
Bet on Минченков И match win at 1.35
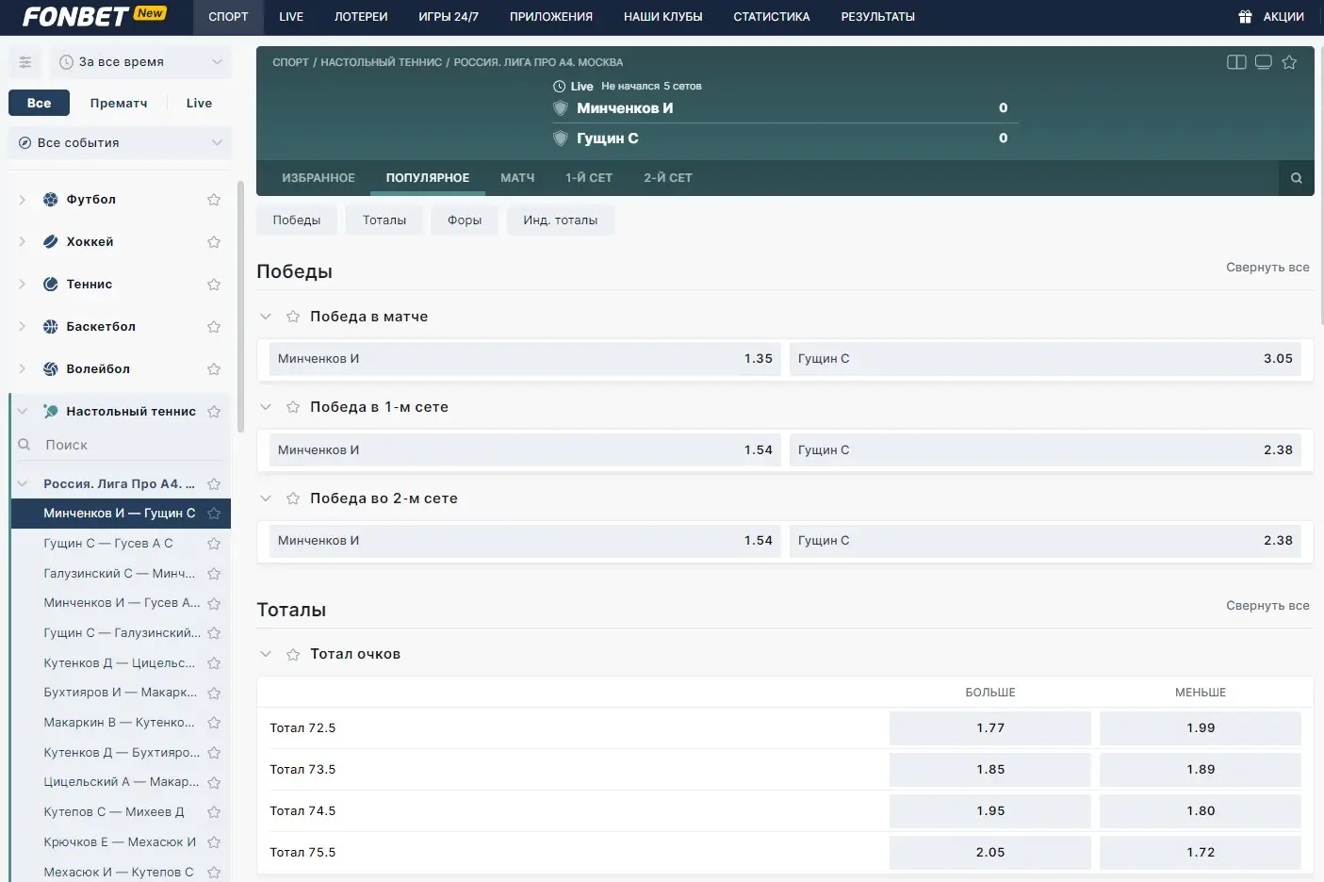(x=525, y=359)
